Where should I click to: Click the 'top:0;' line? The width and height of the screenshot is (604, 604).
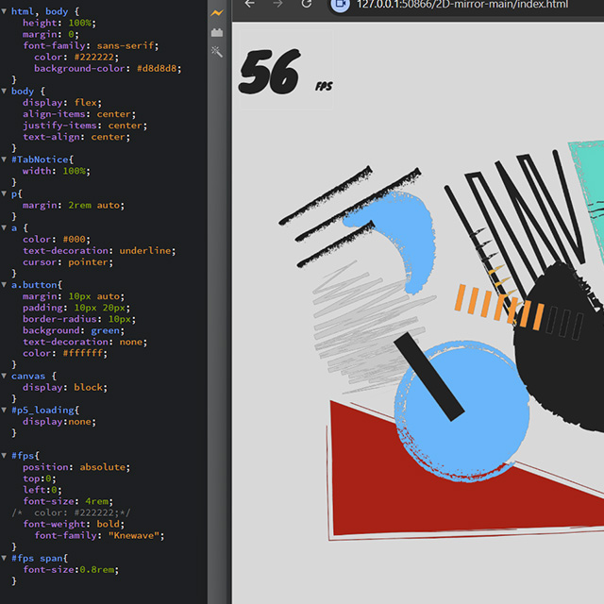pos(40,478)
